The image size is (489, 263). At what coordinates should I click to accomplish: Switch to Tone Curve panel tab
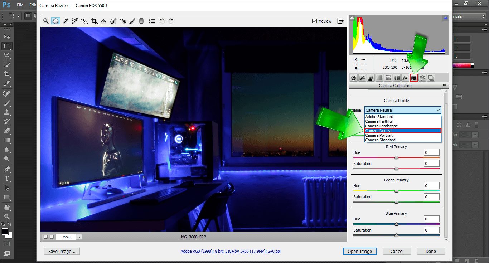click(362, 78)
